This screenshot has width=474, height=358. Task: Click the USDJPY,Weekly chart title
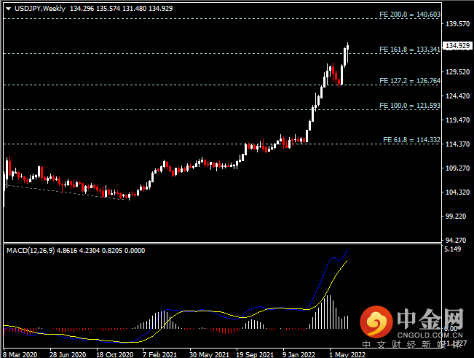tap(40, 9)
